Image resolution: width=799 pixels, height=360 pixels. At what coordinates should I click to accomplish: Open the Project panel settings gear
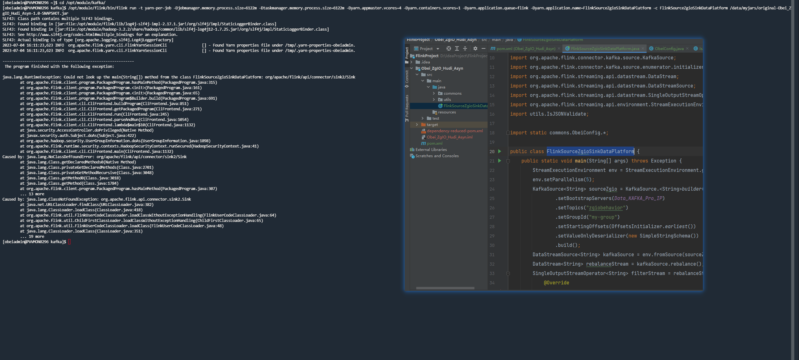tap(475, 48)
